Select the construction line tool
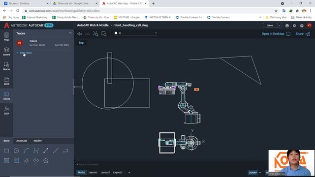 point(56,151)
